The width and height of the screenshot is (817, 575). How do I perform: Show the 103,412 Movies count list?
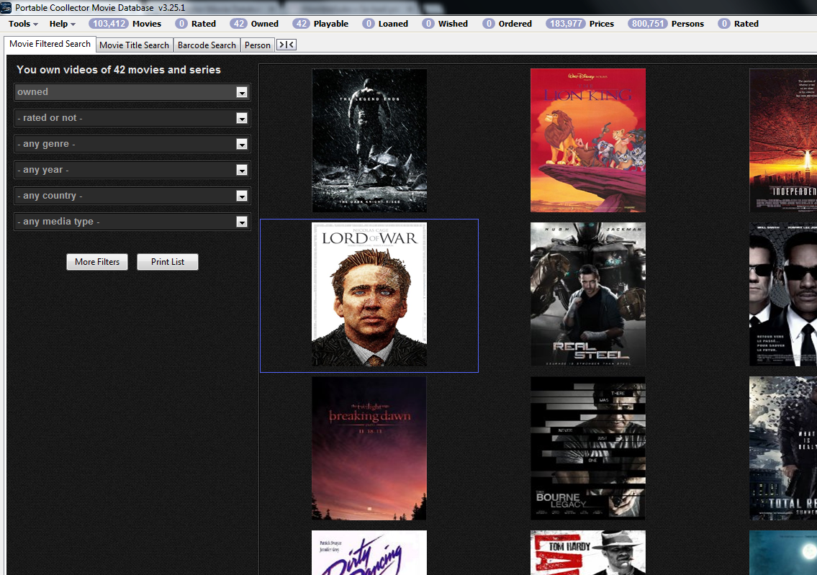click(125, 24)
